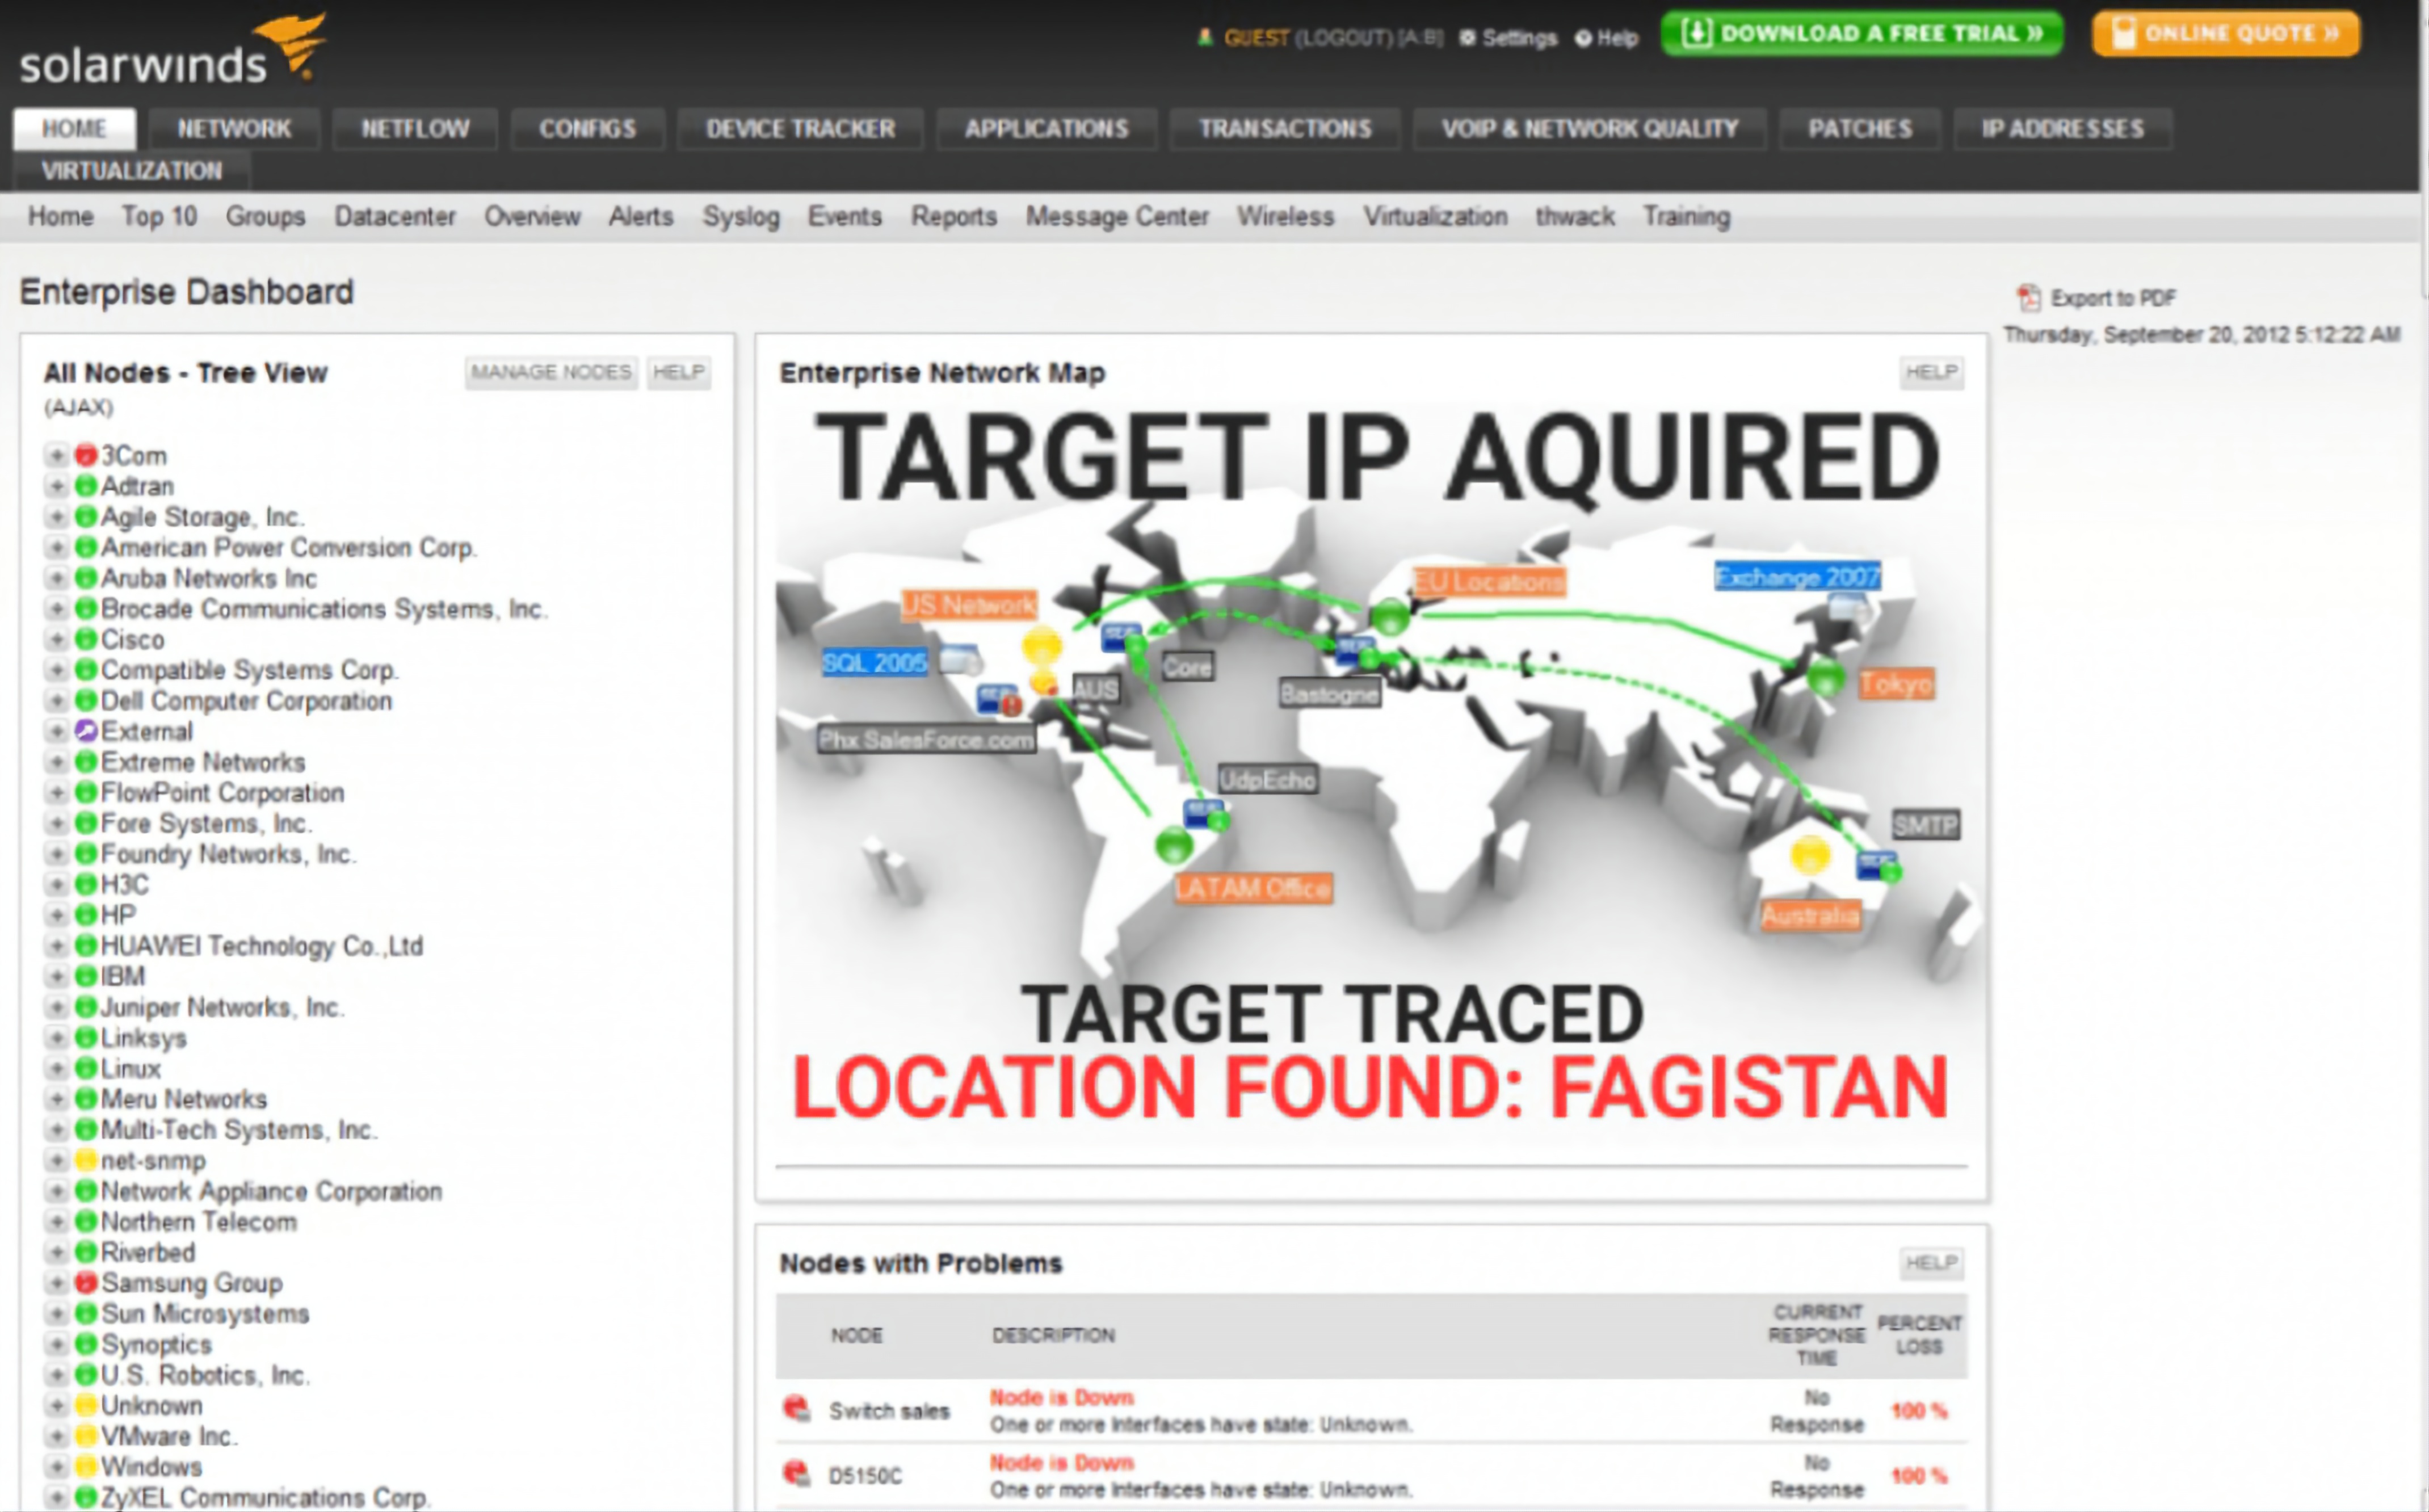The width and height of the screenshot is (2429, 1512).
Task: Open the Syslog submenu item
Action: (741, 217)
